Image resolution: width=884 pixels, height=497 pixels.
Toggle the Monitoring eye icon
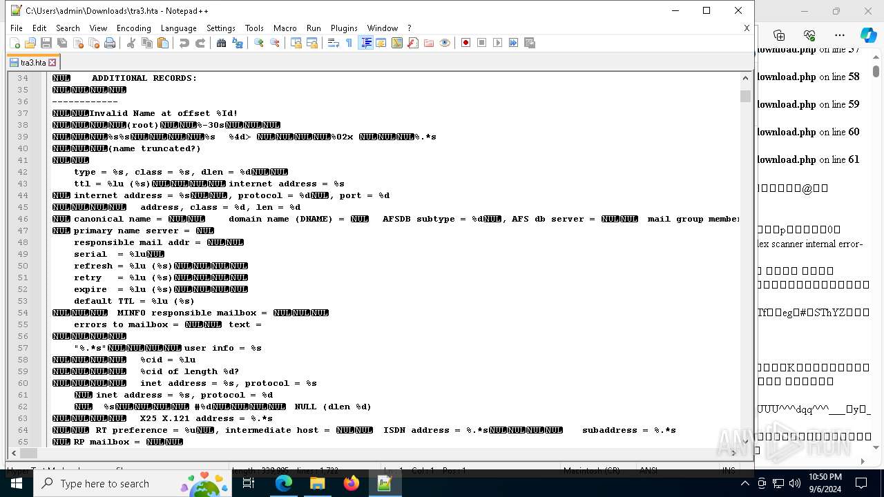pyautogui.click(x=445, y=43)
